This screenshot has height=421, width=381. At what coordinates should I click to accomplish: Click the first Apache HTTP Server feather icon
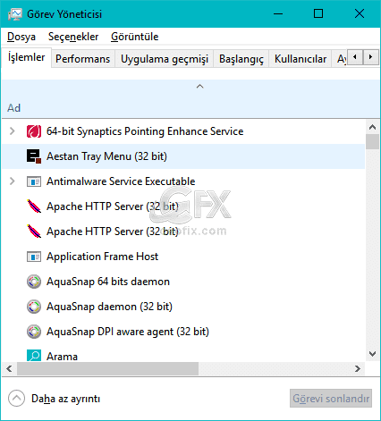(x=34, y=206)
